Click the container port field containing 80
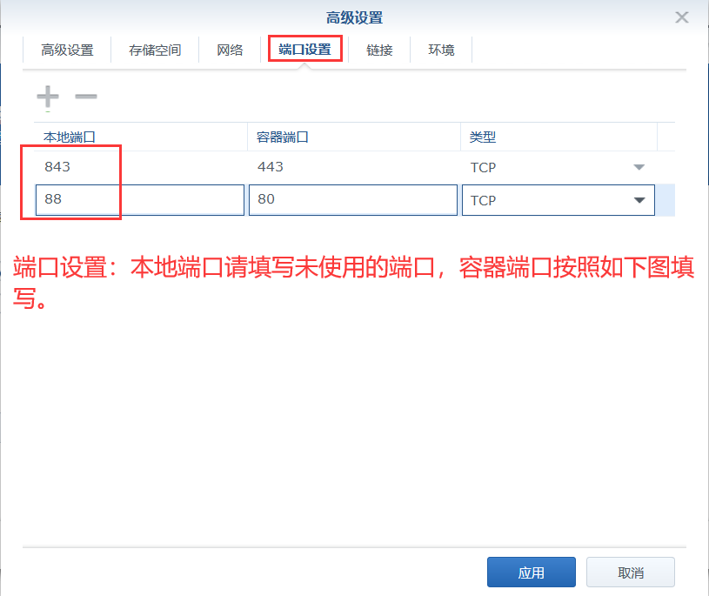Image resolution: width=709 pixels, height=596 pixels. (x=352, y=199)
